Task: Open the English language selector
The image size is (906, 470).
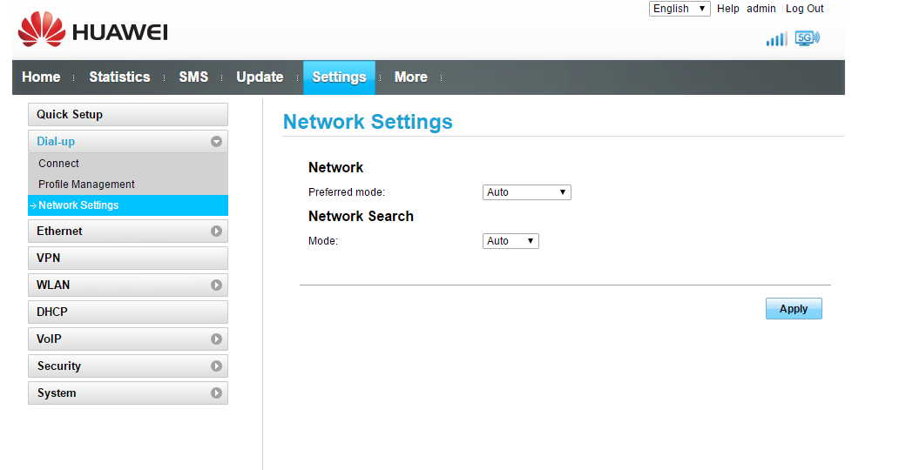Action: (x=679, y=9)
